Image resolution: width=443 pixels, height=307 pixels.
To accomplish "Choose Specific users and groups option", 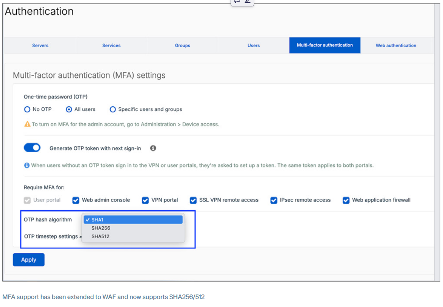I will pyautogui.click(x=112, y=109).
